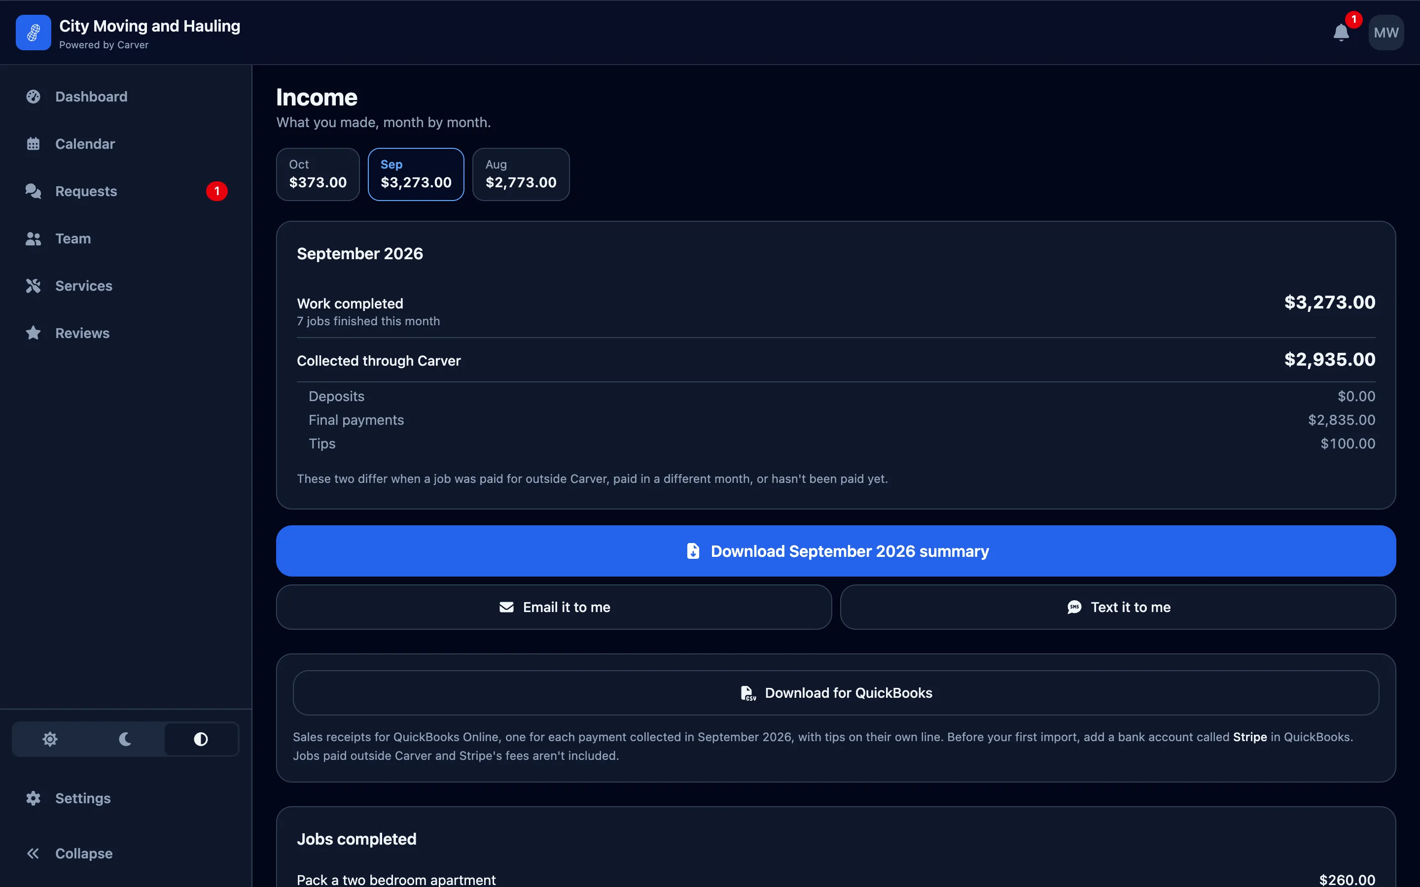This screenshot has width=1420, height=887.
Task: Open Settings from sidebar
Action: click(x=126, y=798)
